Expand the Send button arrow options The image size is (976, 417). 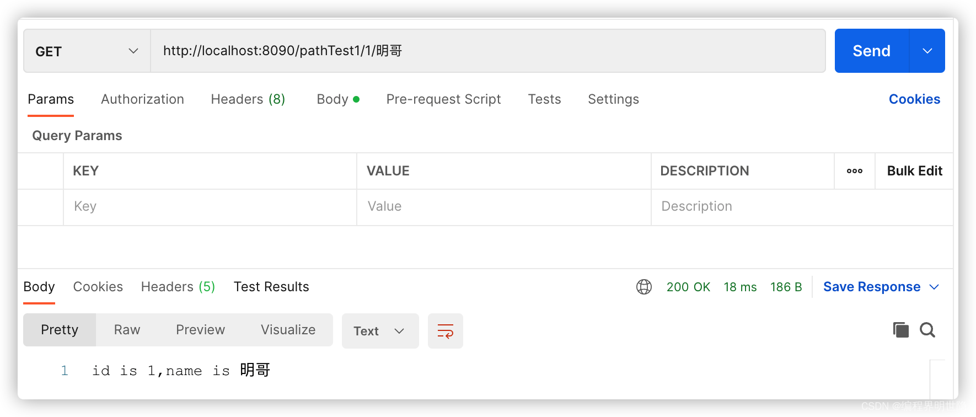927,51
